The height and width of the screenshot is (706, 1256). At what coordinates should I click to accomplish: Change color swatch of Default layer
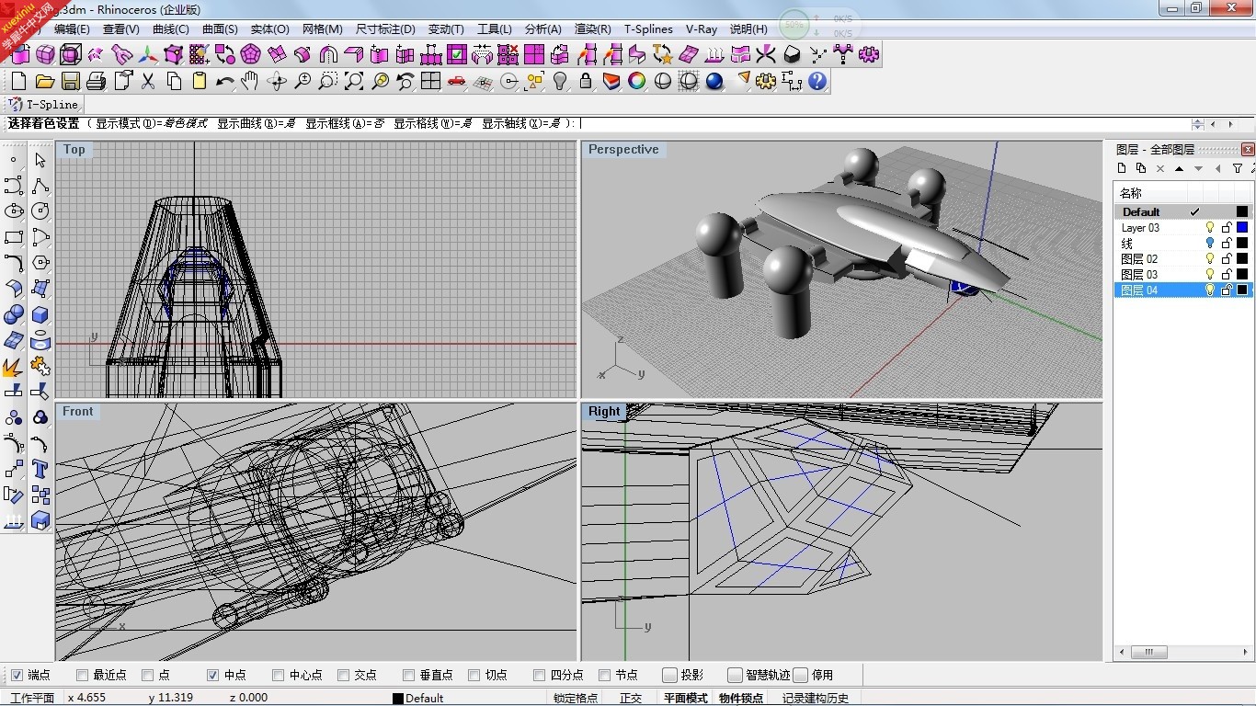coord(1242,211)
